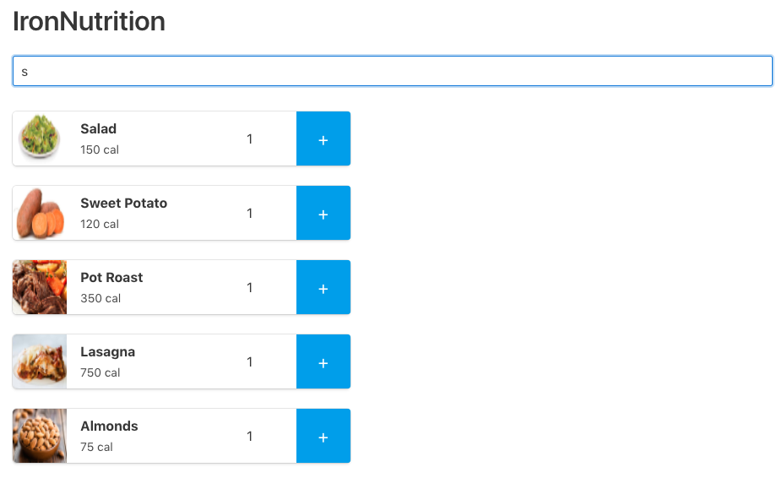
Task: Click the Almonds bowl image
Action: pyautogui.click(x=40, y=437)
